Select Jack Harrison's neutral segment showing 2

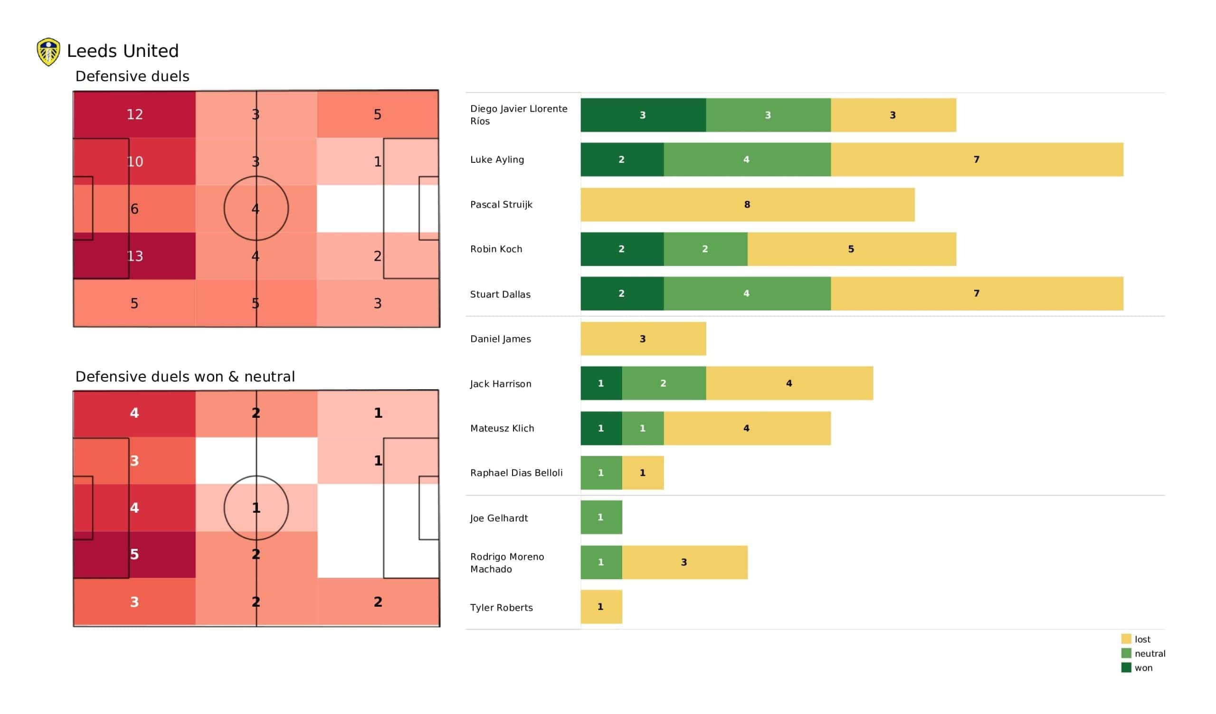[x=664, y=384]
